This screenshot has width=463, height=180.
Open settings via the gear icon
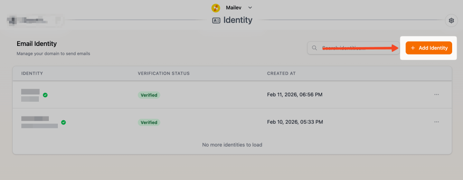coord(450,20)
